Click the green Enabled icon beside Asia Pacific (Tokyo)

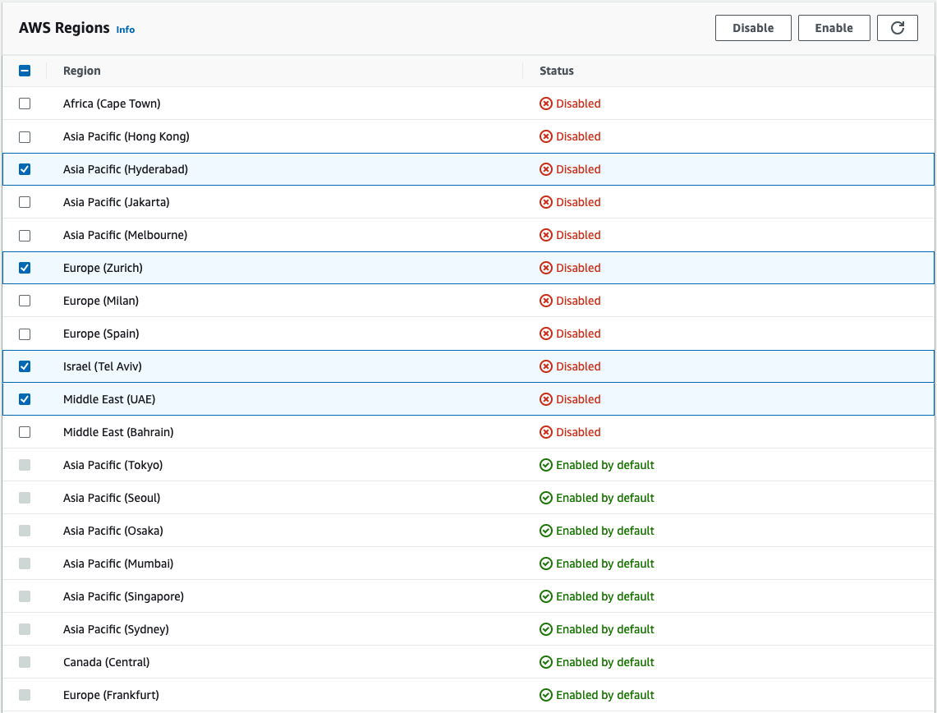[x=545, y=465]
